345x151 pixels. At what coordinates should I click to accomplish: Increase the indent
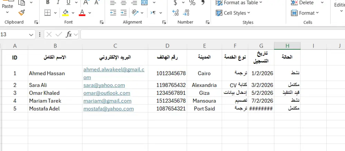pos(124,13)
